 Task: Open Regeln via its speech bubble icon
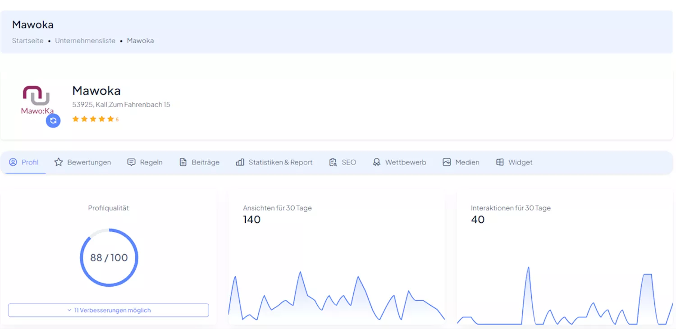[131, 162]
